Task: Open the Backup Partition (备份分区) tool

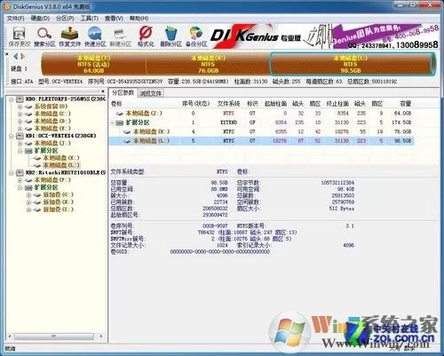Action: 196,37
